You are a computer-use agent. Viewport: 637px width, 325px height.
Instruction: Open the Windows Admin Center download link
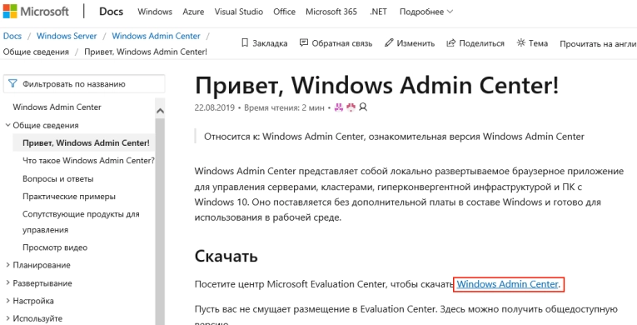point(507,284)
